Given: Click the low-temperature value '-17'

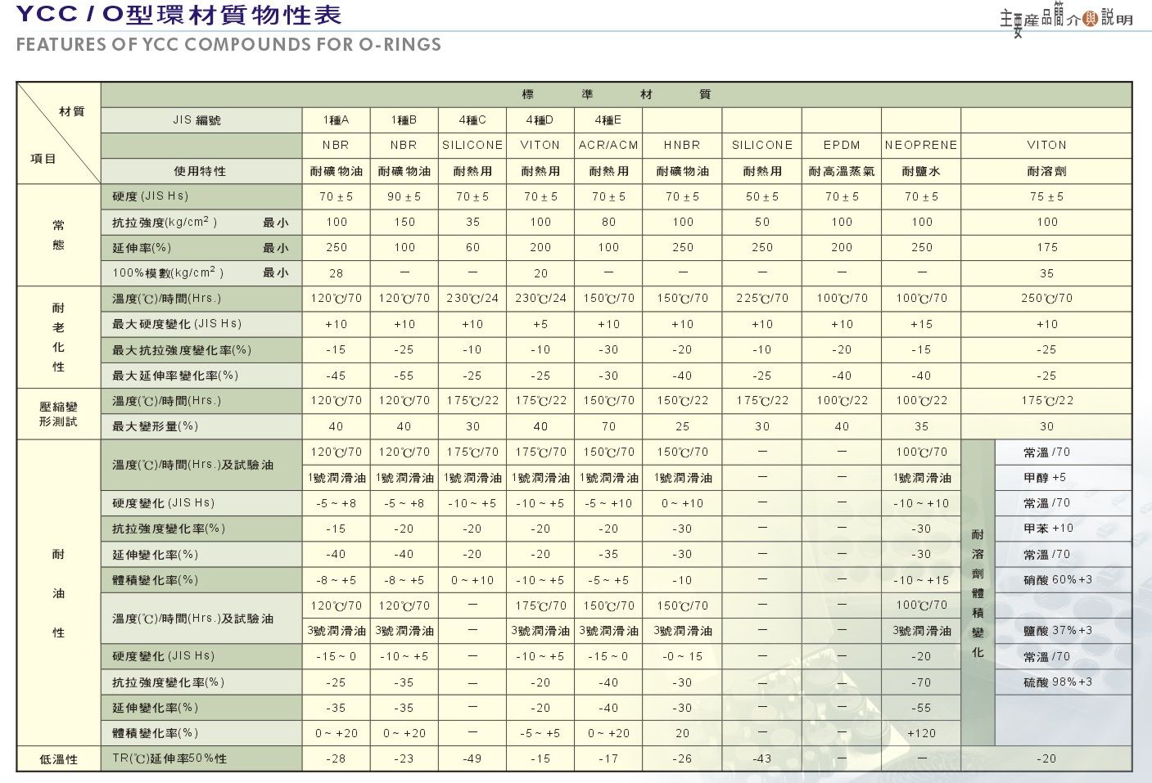Looking at the screenshot, I should [x=608, y=758].
